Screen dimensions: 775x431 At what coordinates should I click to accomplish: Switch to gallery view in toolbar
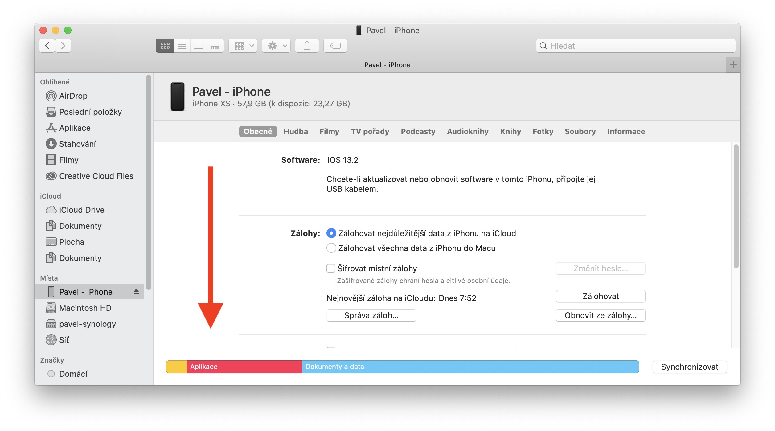coord(215,46)
